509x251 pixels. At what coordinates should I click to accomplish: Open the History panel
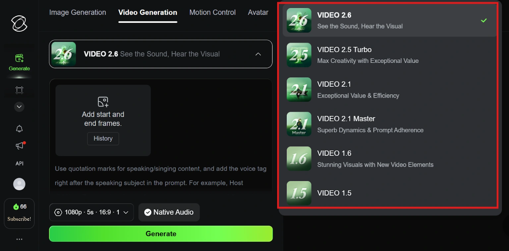tap(103, 139)
